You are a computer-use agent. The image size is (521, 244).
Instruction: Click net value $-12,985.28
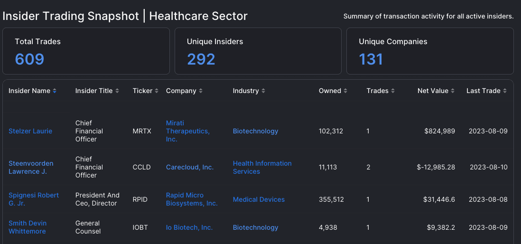tap(436, 167)
